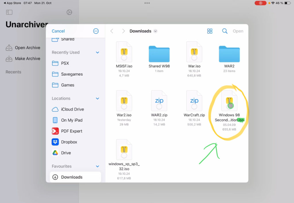Click the Make Archive tray icon
This screenshot has width=294, height=203.
[9, 59]
